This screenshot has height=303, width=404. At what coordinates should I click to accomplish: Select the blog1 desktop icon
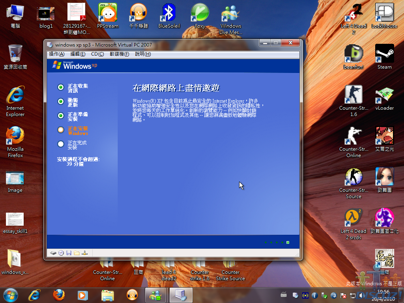tap(46, 17)
